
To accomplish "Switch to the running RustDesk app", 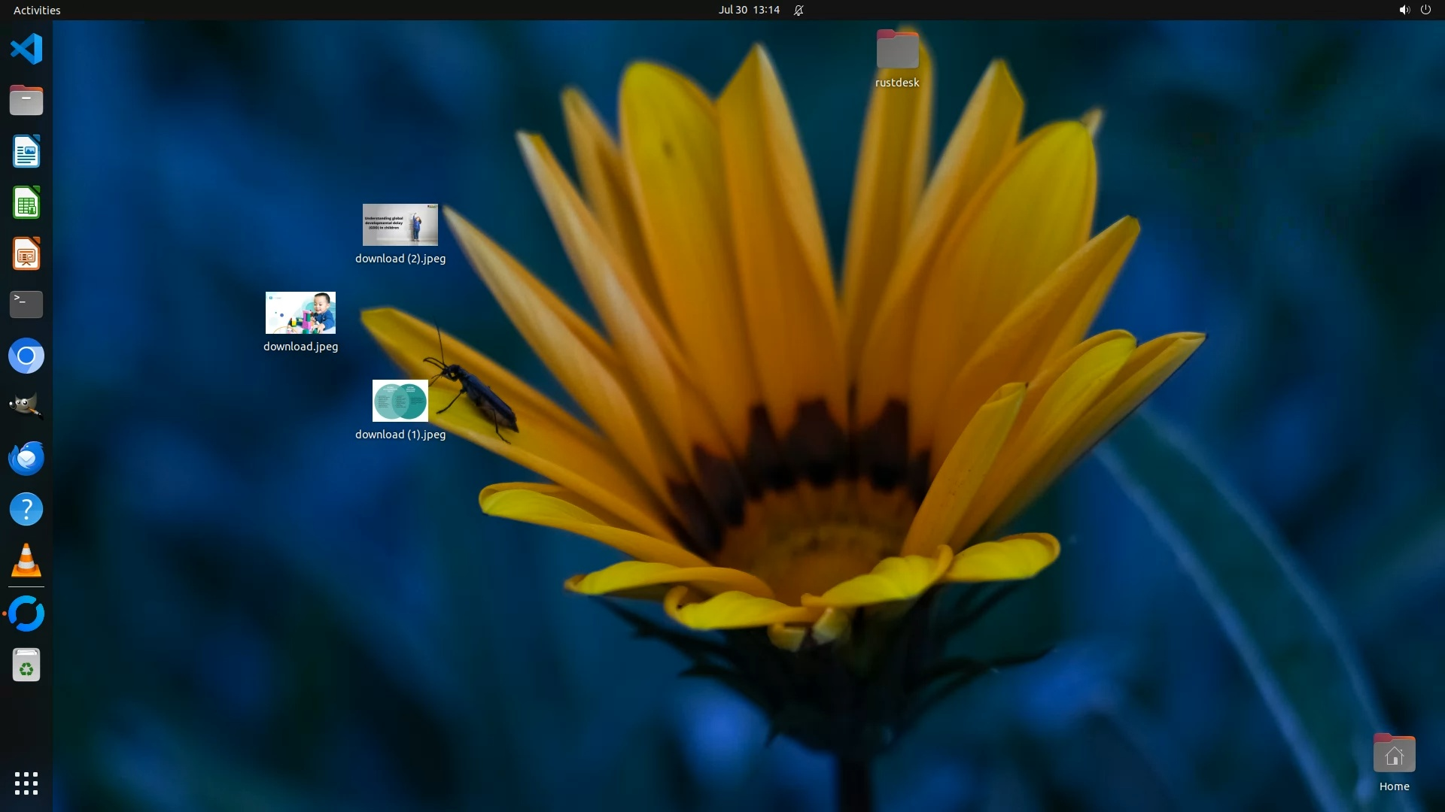I will [26, 614].
